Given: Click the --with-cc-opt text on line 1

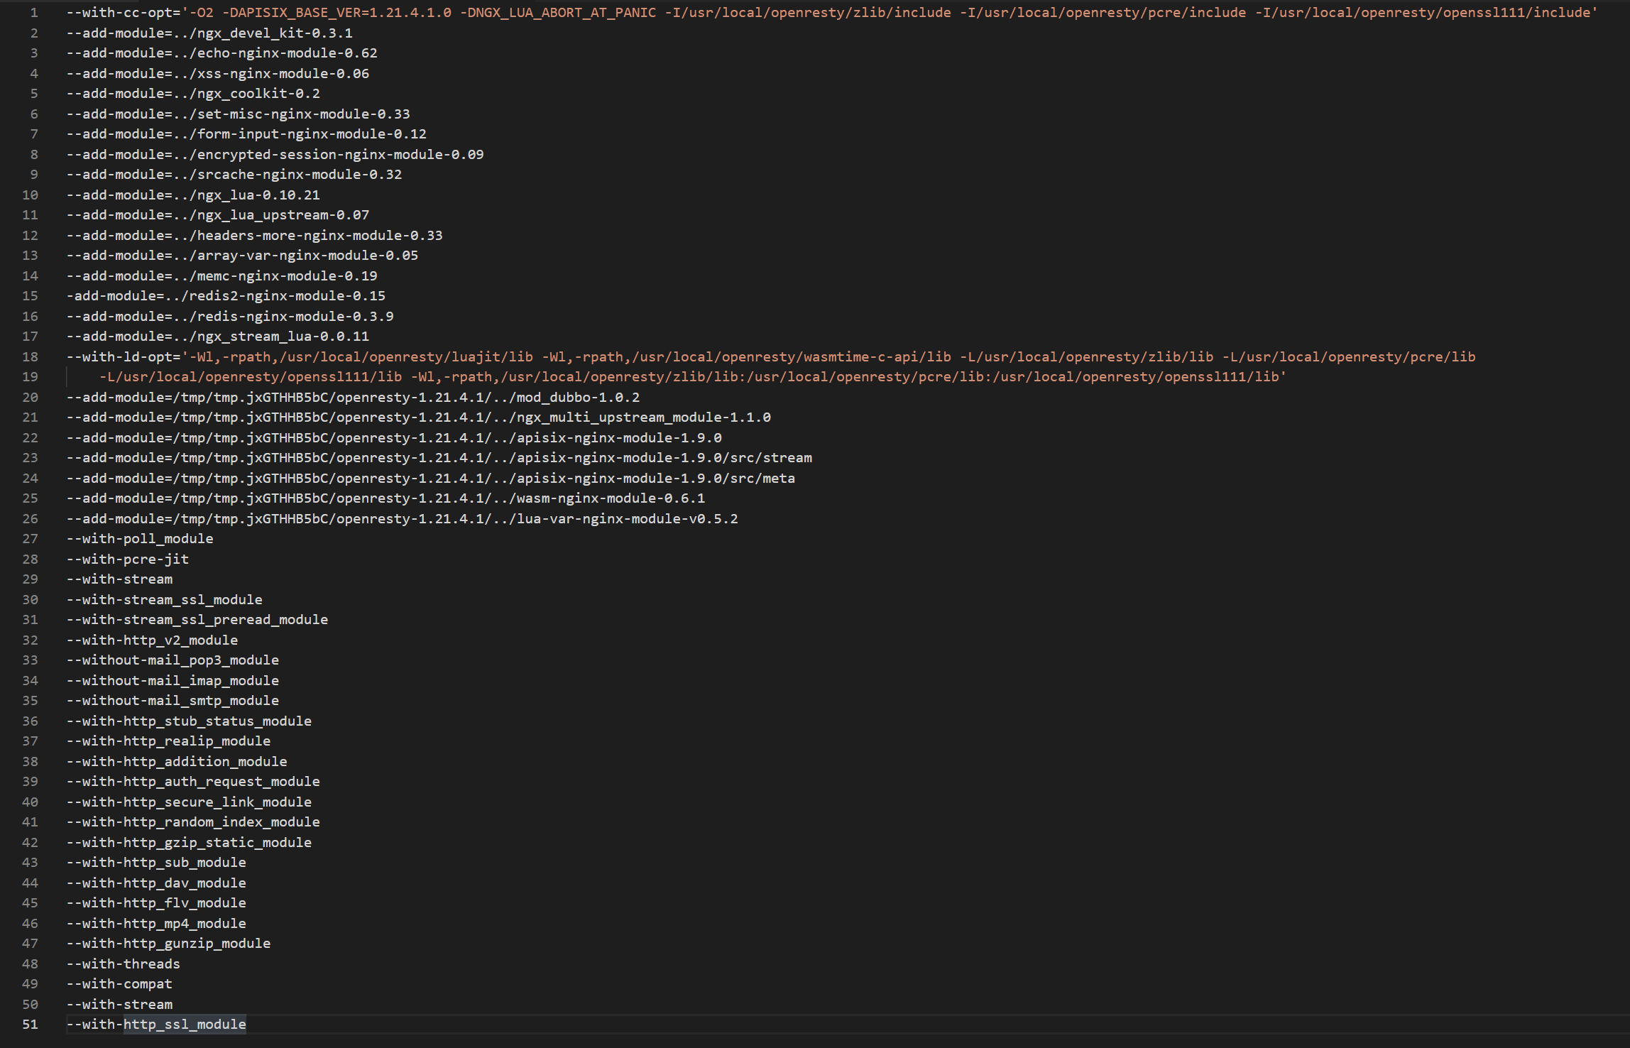Looking at the screenshot, I should tap(119, 13).
